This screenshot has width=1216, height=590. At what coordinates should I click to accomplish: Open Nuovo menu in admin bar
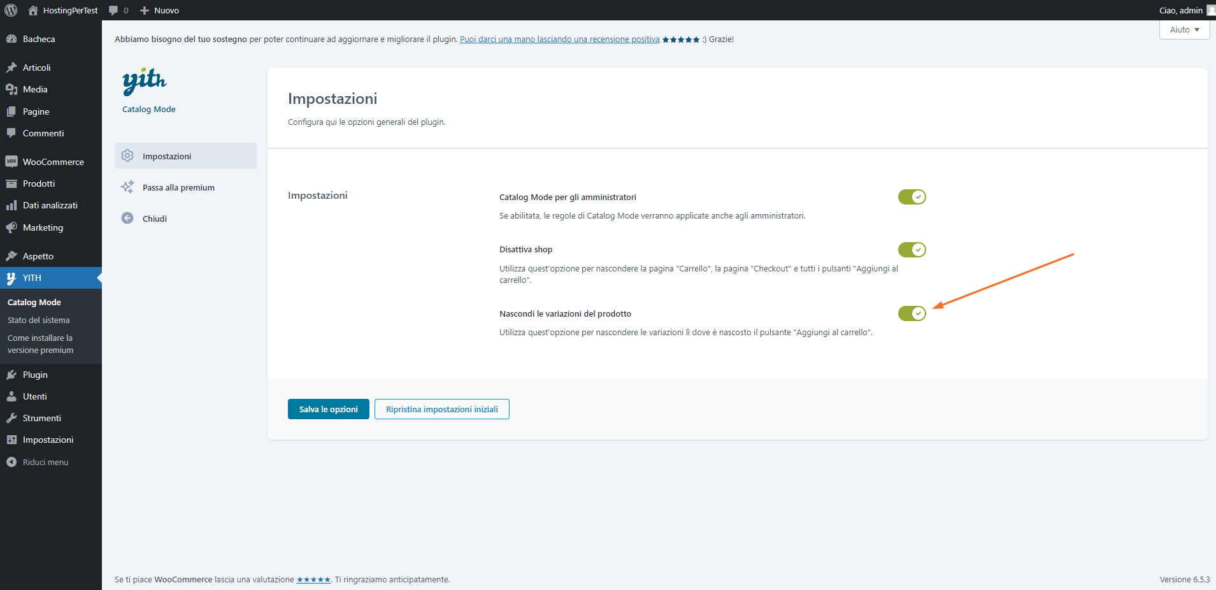[159, 10]
